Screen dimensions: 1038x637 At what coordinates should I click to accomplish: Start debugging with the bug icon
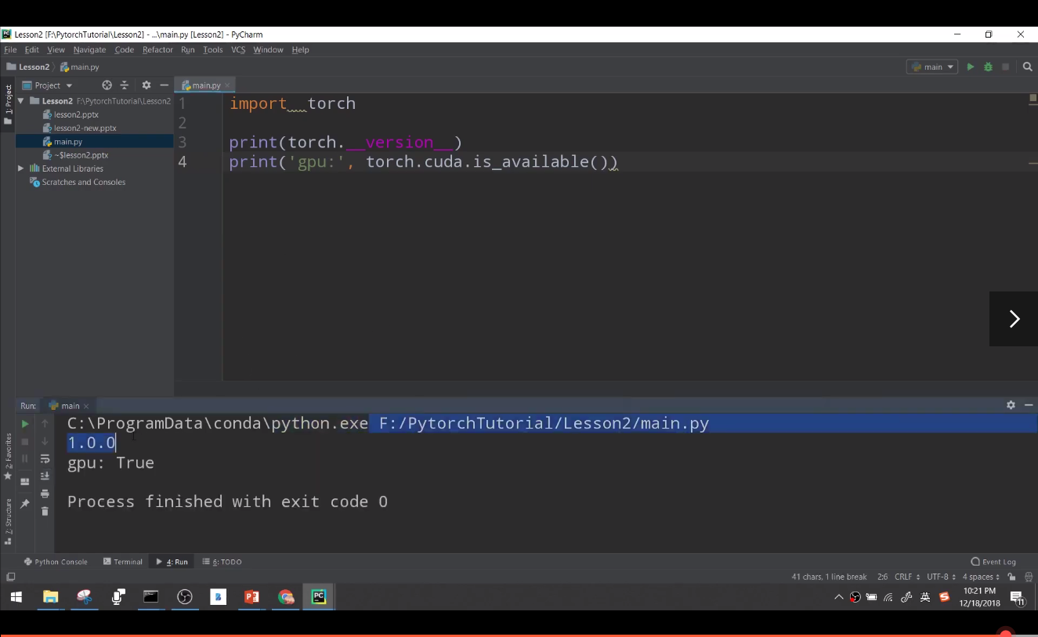click(988, 67)
